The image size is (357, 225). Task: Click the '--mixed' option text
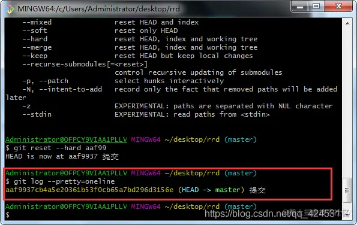37,22
